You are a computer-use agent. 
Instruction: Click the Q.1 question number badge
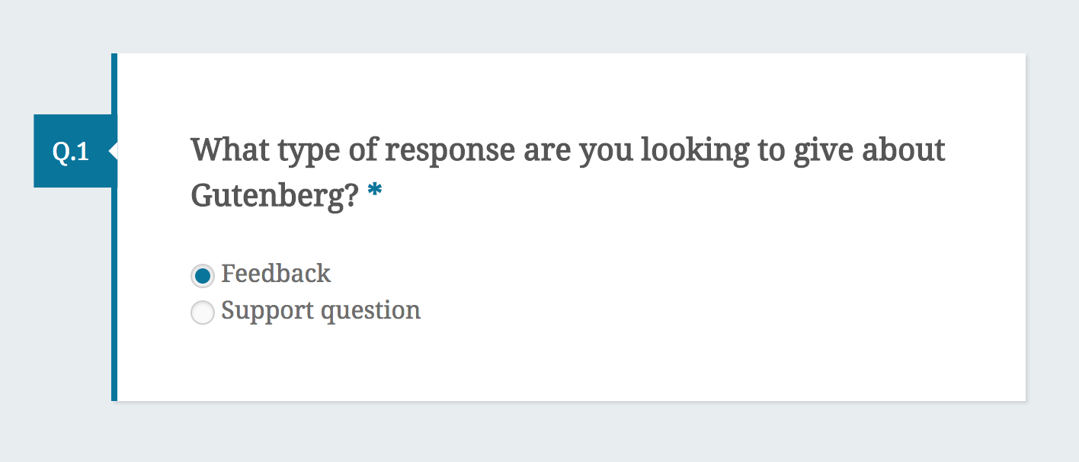click(71, 152)
